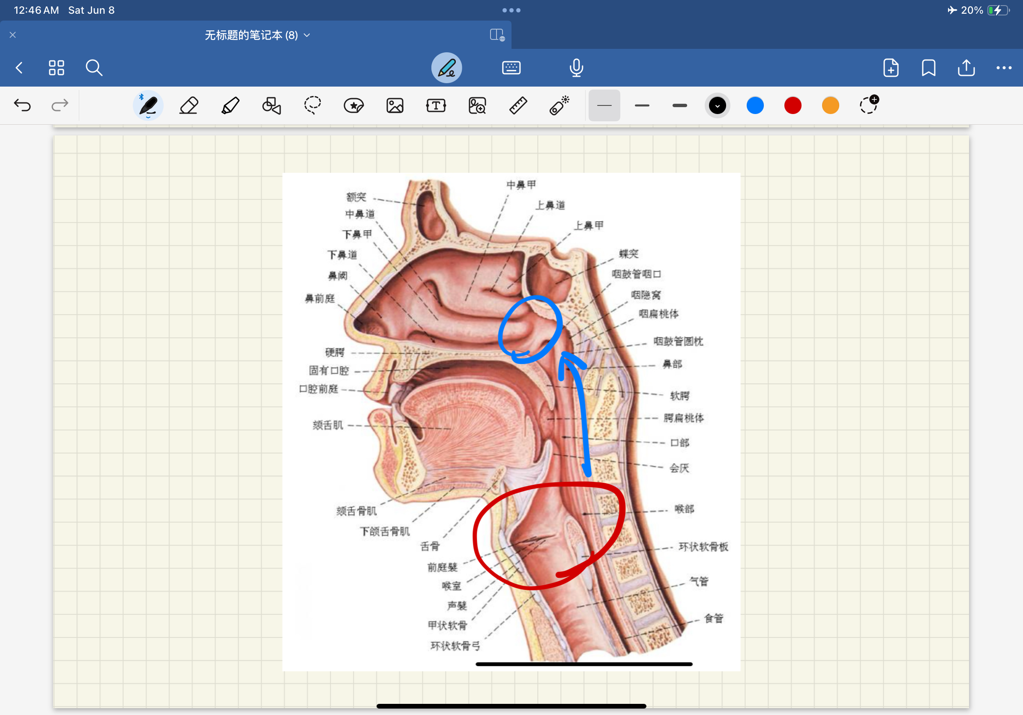The width and height of the screenshot is (1023, 715).
Task: Toggle the page bookmark
Action: 929,68
